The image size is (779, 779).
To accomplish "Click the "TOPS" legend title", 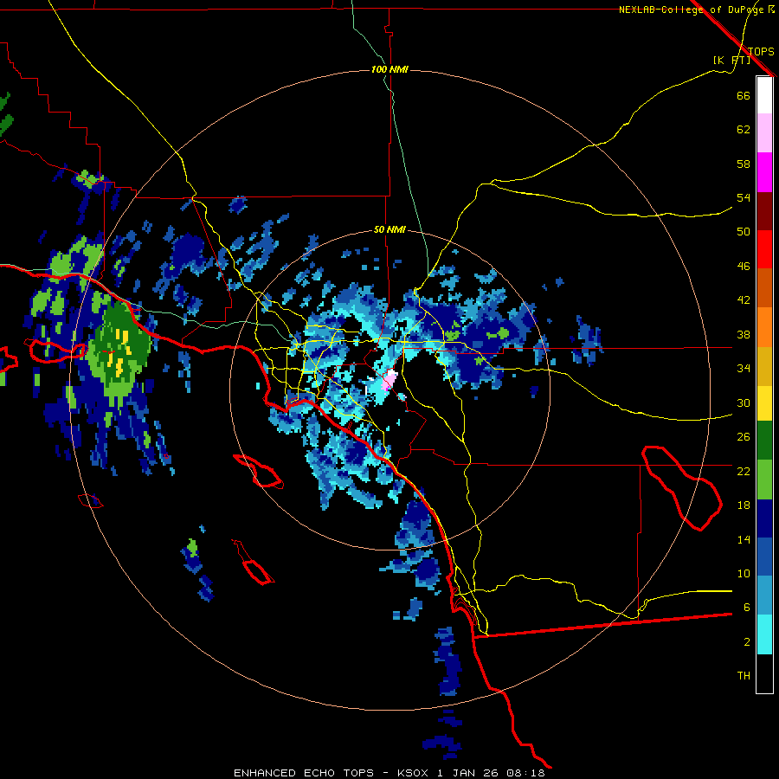I will coord(761,51).
